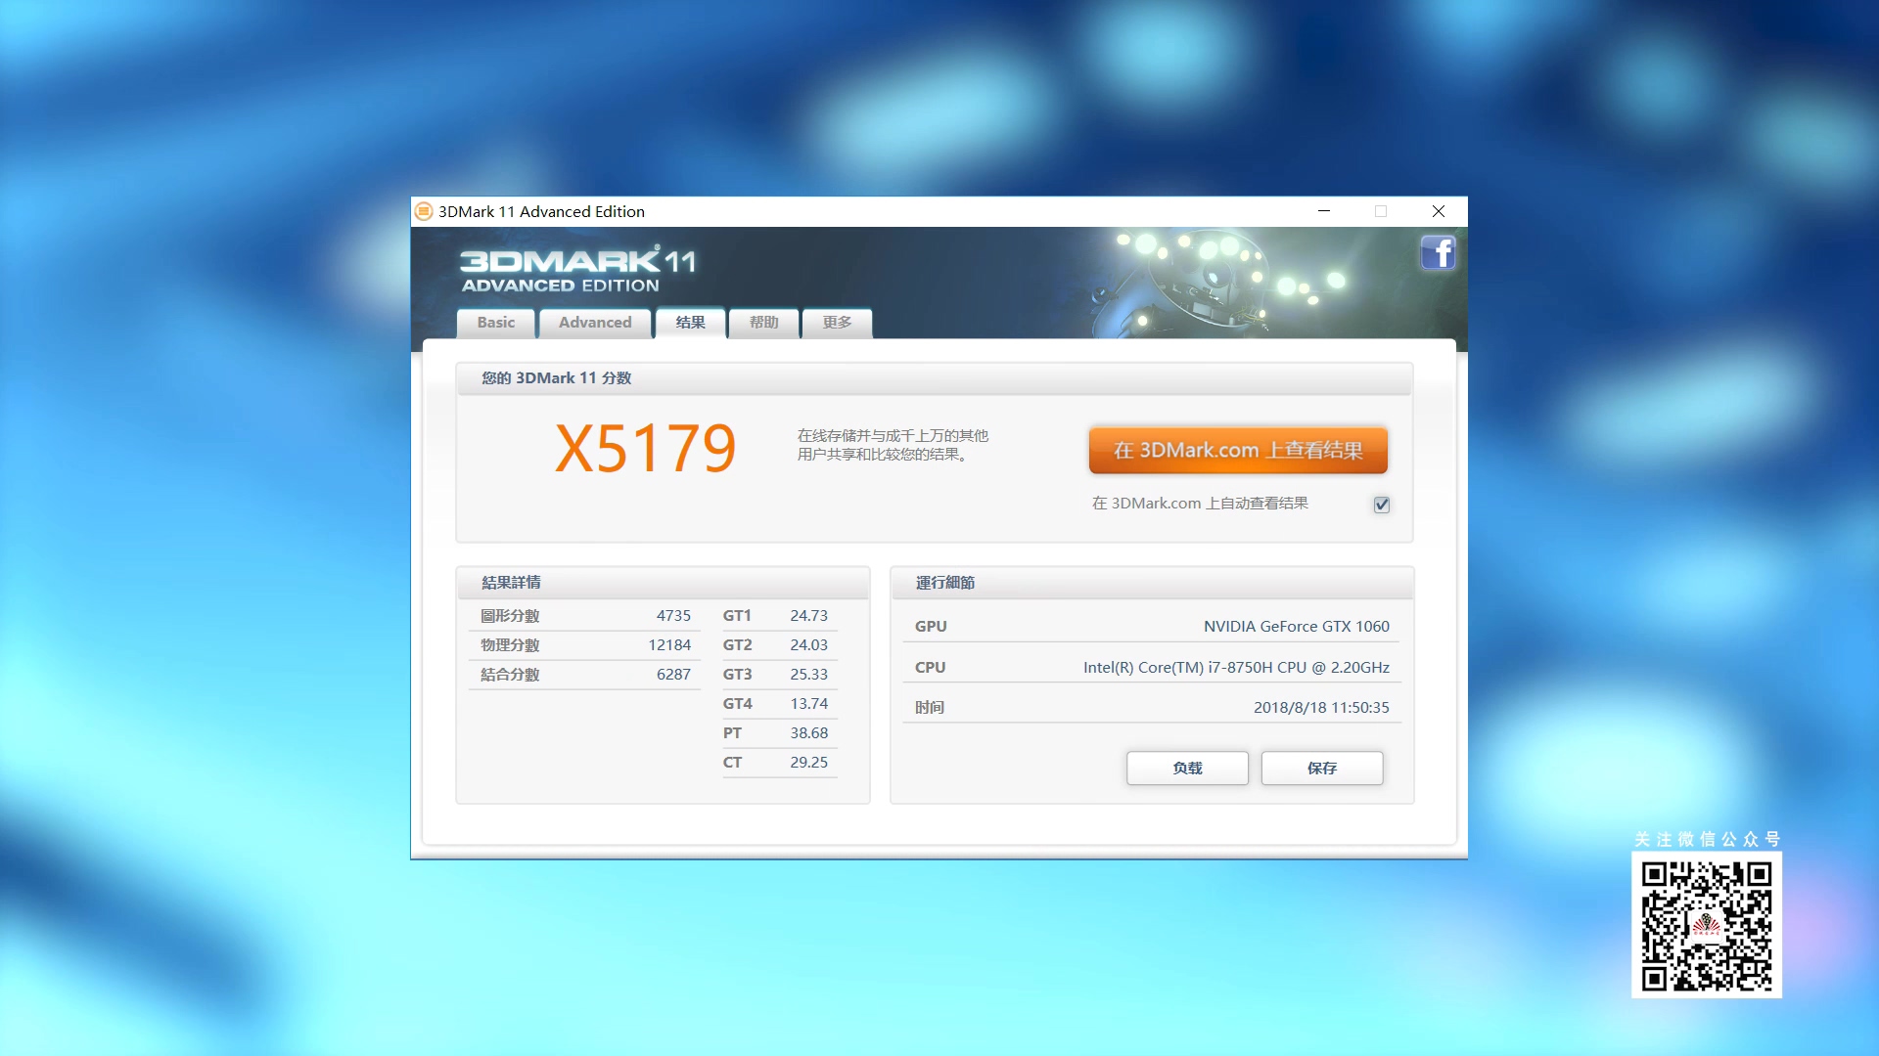Viewport: 1879px width, 1056px height.
Task: Click the orange 3DMark.com view results button
Action: pyautogui.click(x=1237, y=451)
